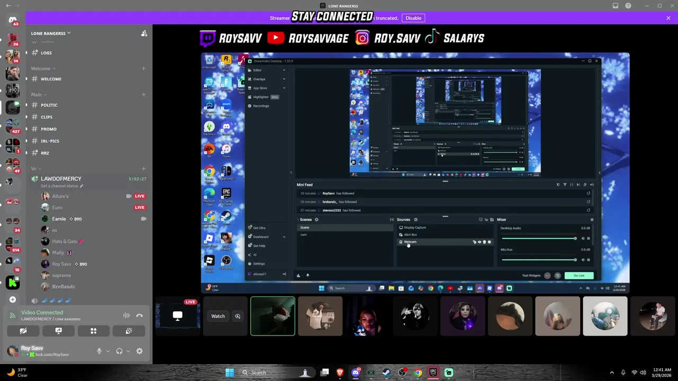This screenshot has height=381, width=678.
Task: Open Discord home direct messages icon
Action: click(13, 20)
